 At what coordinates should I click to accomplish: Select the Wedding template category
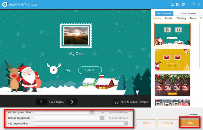[181, 18]
